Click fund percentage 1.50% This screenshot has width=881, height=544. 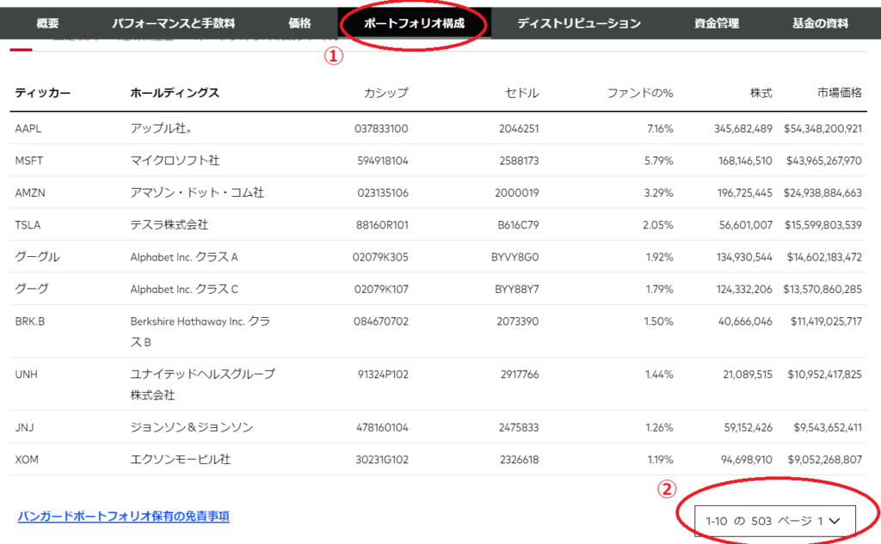(658, 321)
